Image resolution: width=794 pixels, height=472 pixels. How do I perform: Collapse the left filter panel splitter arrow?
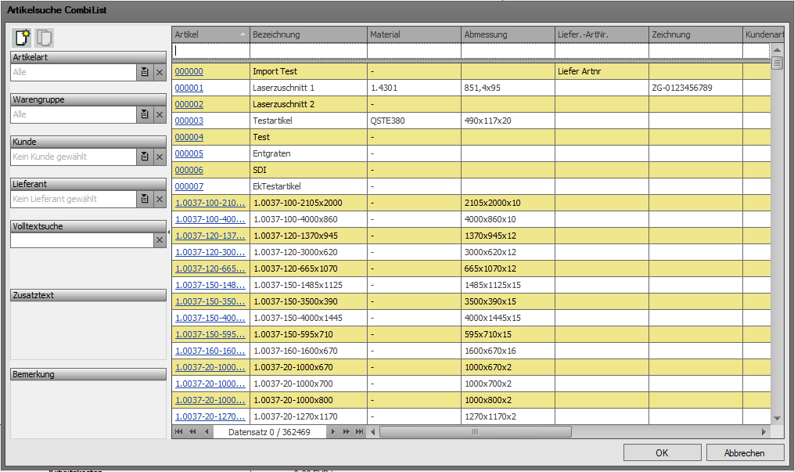click(x=169, y=233)
